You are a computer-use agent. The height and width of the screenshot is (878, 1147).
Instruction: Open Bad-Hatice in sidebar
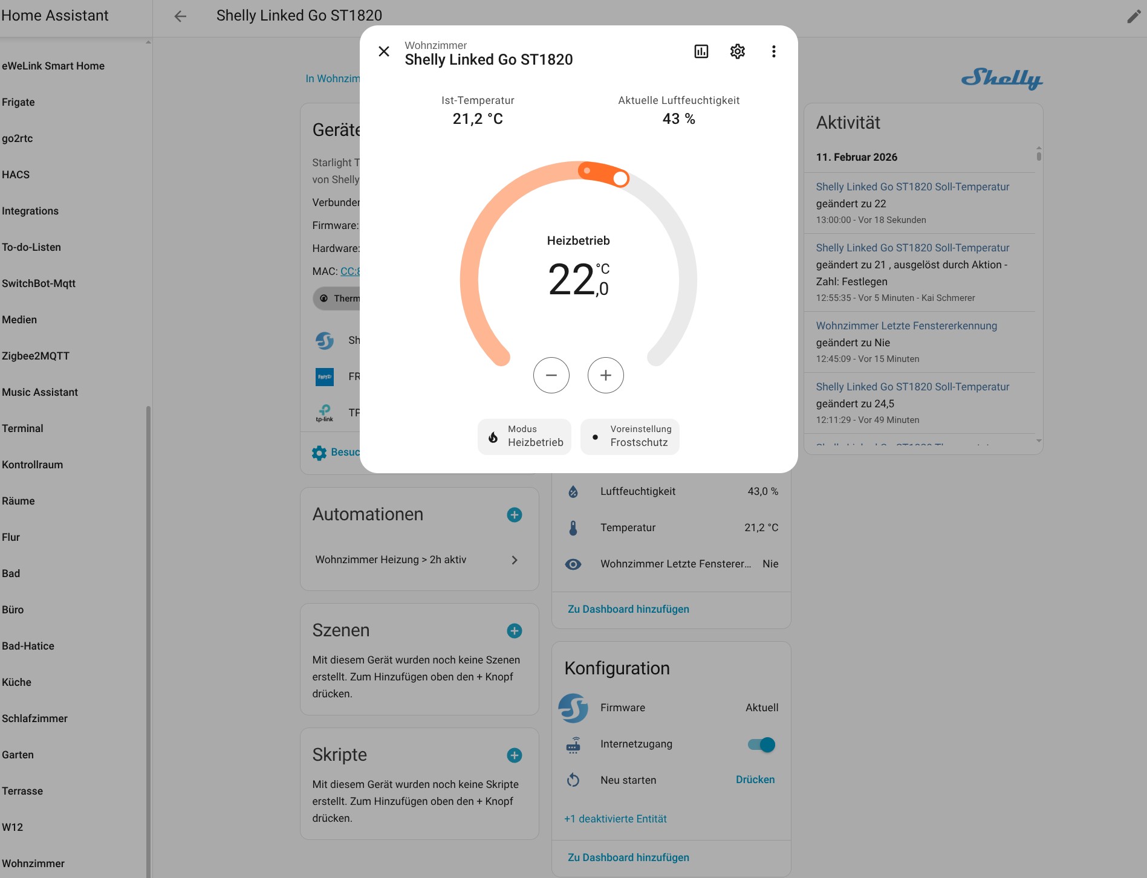[x=28, y=646]
